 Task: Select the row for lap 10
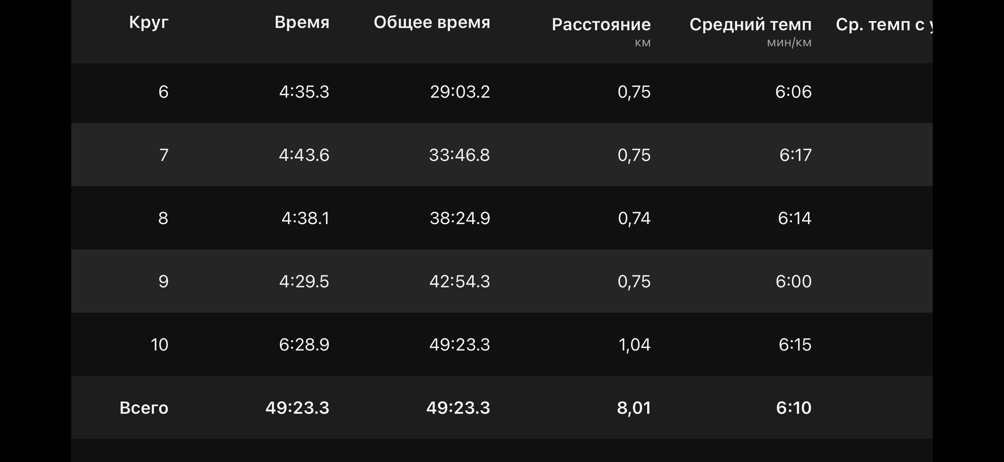click(x=502, y=344)
